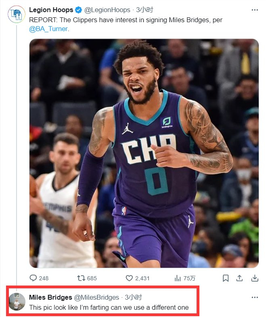Open Miles Bridges reply avatar
This screenshot has width=266, height=317.
pos(17,301)
